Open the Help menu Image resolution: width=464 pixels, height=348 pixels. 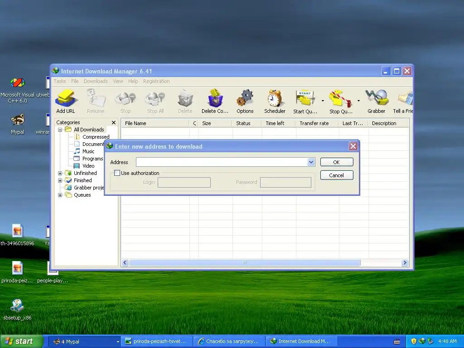tap(133, 81)
